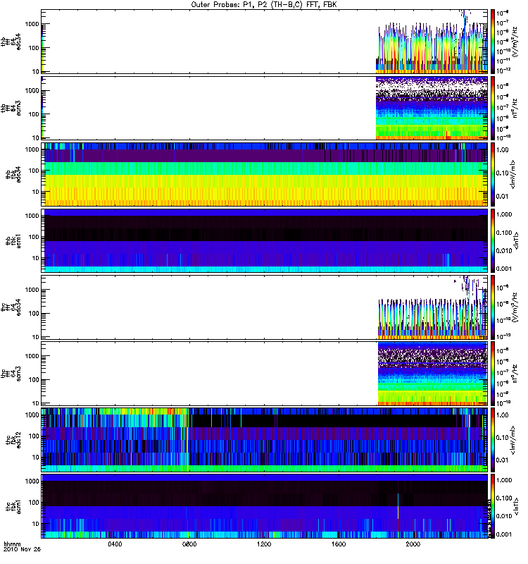The image size is (528, 564).
Task: Click the color bar of the thb fff scm3 panel
Action: tap(493, 108)
